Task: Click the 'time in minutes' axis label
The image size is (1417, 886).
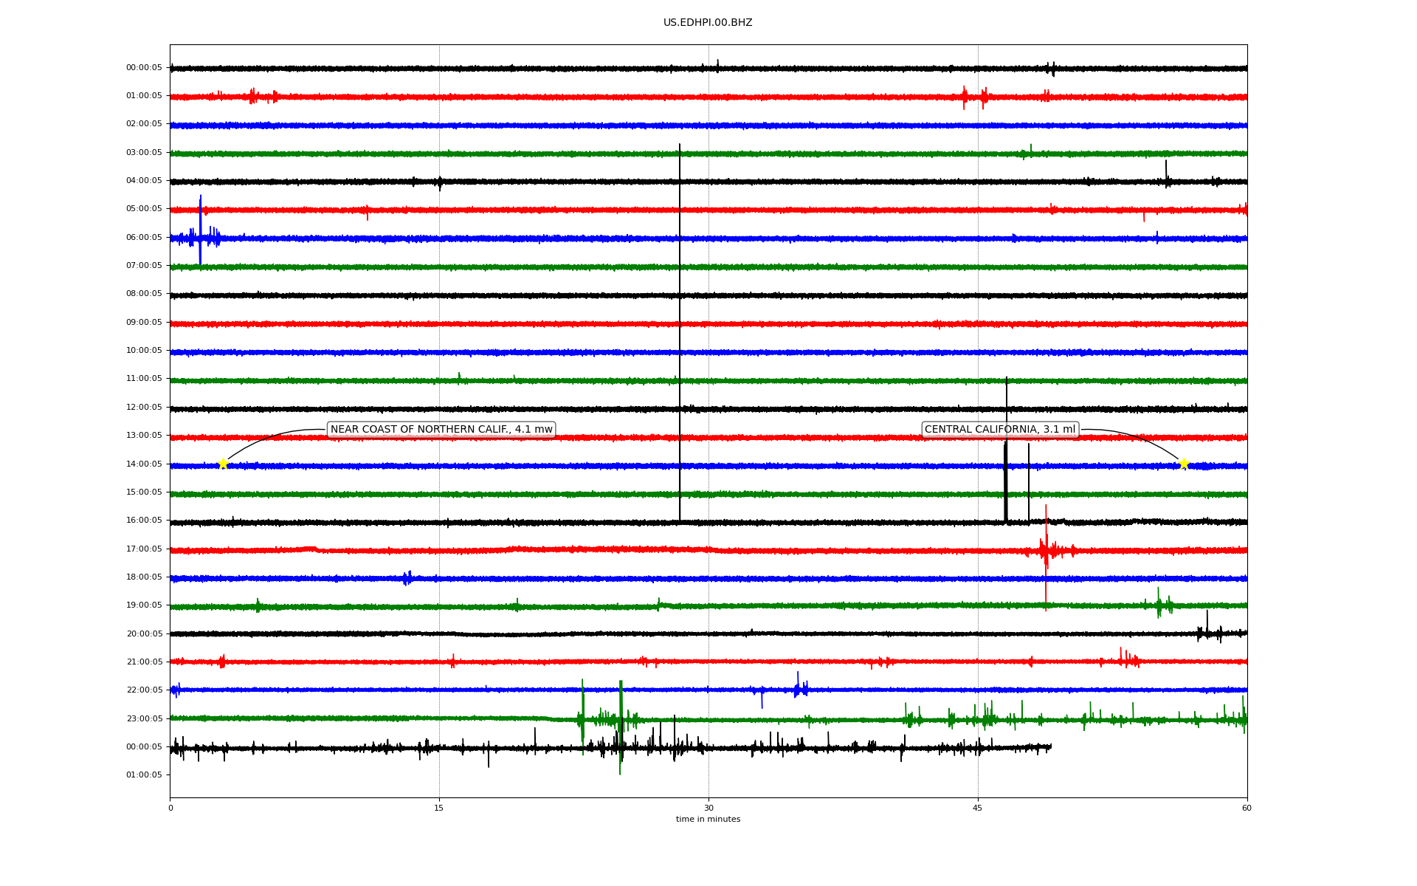Action: (x=708, y=820)
